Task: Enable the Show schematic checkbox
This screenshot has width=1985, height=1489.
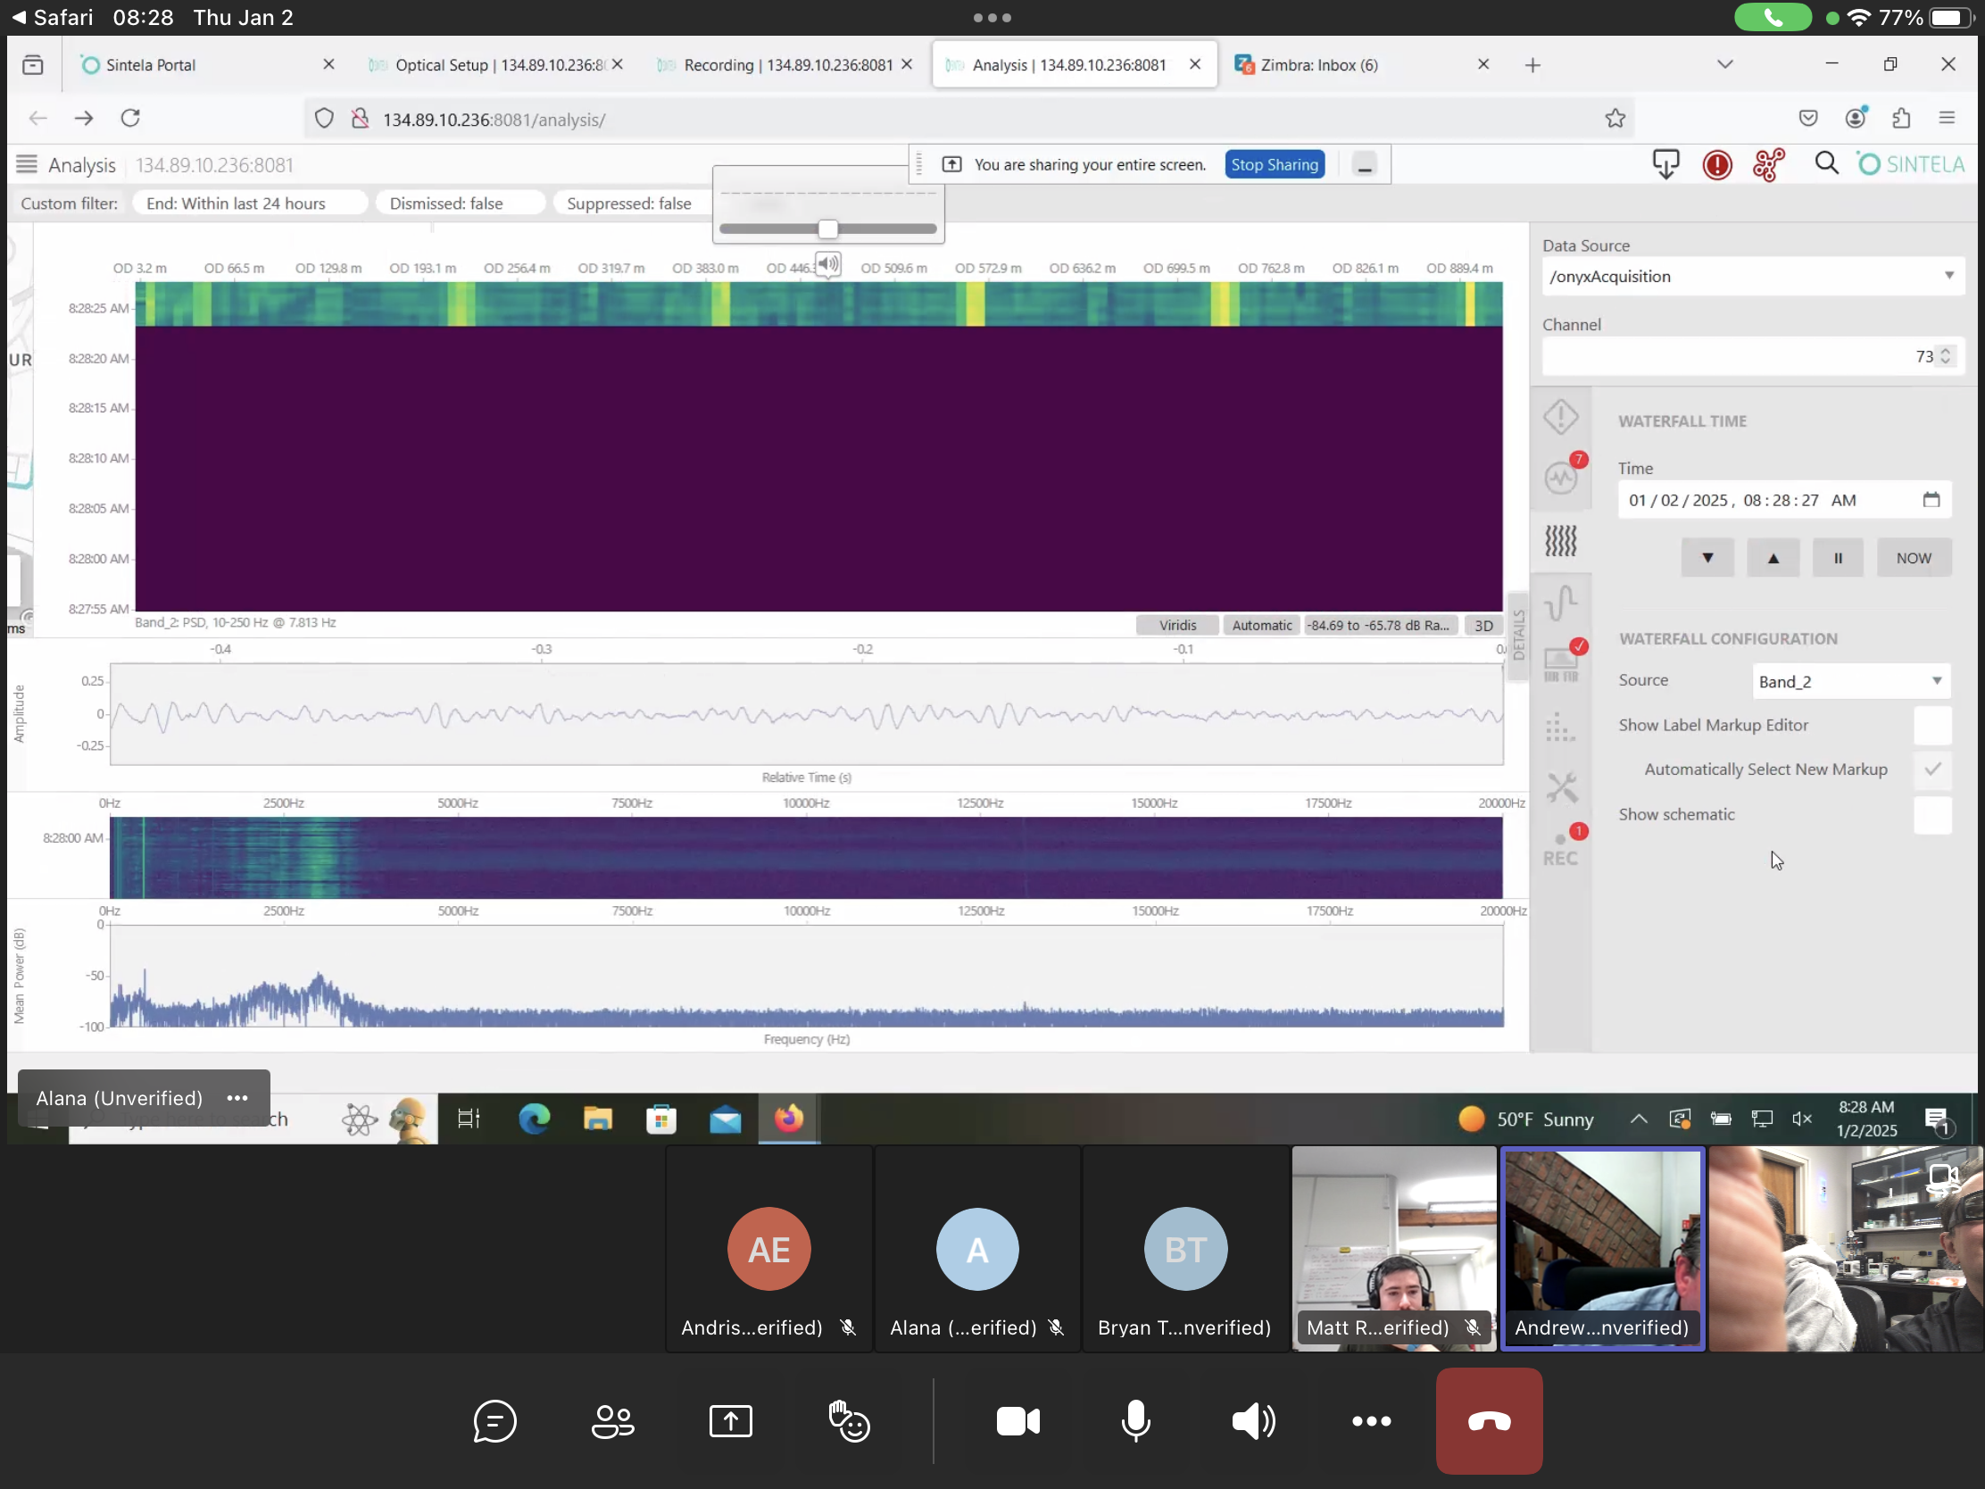Action: [x=1932, y=815]
